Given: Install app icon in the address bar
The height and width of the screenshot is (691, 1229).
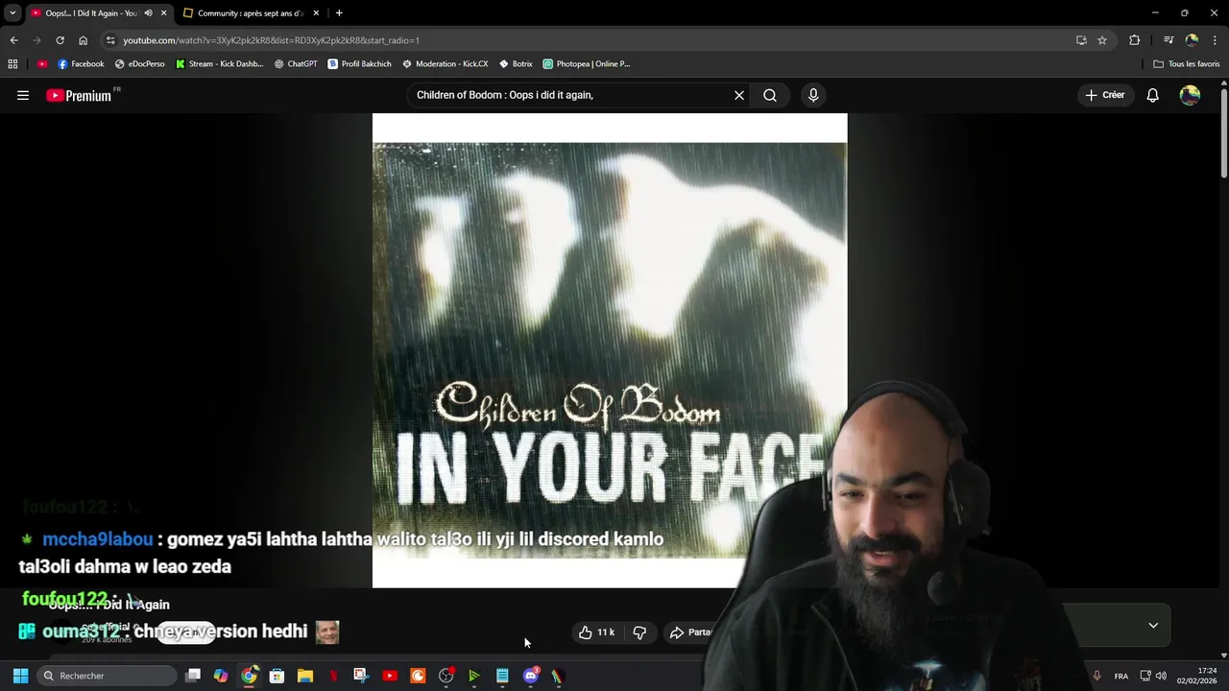Looking at the screenshot, I should pyautogui.click(x=1081, y=40).
